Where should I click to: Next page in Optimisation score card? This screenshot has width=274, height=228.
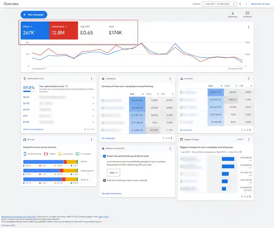pos(93,129)
